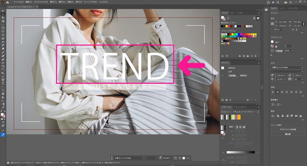Screen dimensions: 307x166
Task: Open the comments panel speech-bubble icon
Action: coord(266,10)
